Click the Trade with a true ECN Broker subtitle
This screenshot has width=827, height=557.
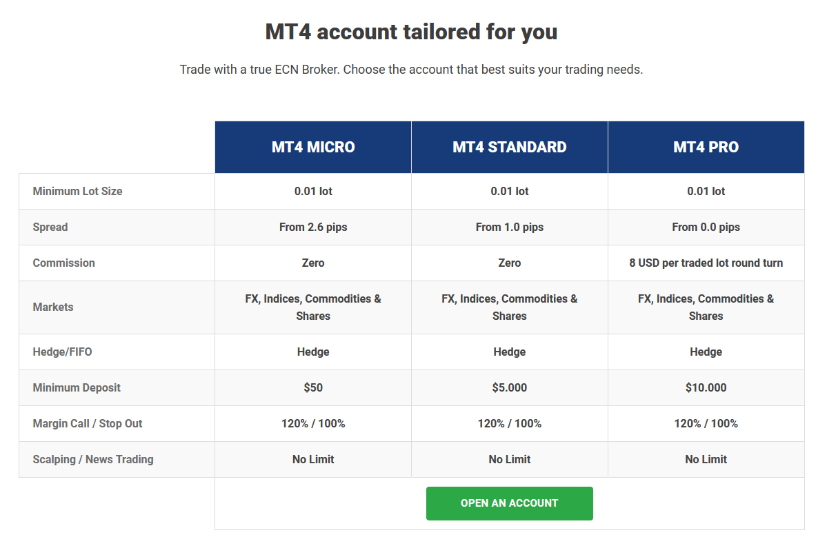click(x=411, y=70)
